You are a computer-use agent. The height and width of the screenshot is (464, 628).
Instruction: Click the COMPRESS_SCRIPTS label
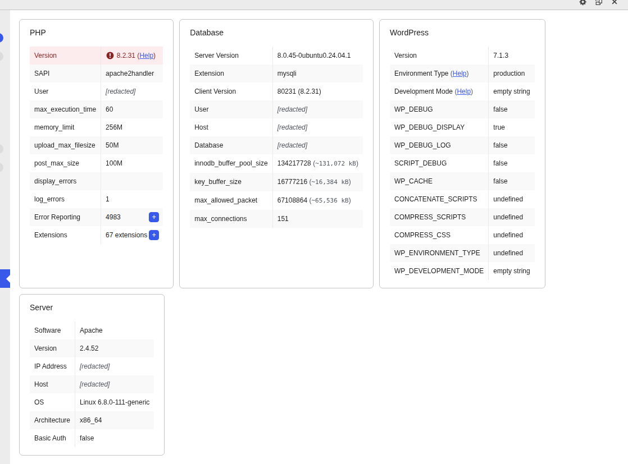(430, 217)
